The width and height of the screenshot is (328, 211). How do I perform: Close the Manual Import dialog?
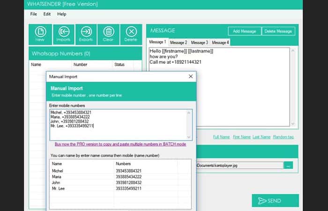click(x=191, y=76)
